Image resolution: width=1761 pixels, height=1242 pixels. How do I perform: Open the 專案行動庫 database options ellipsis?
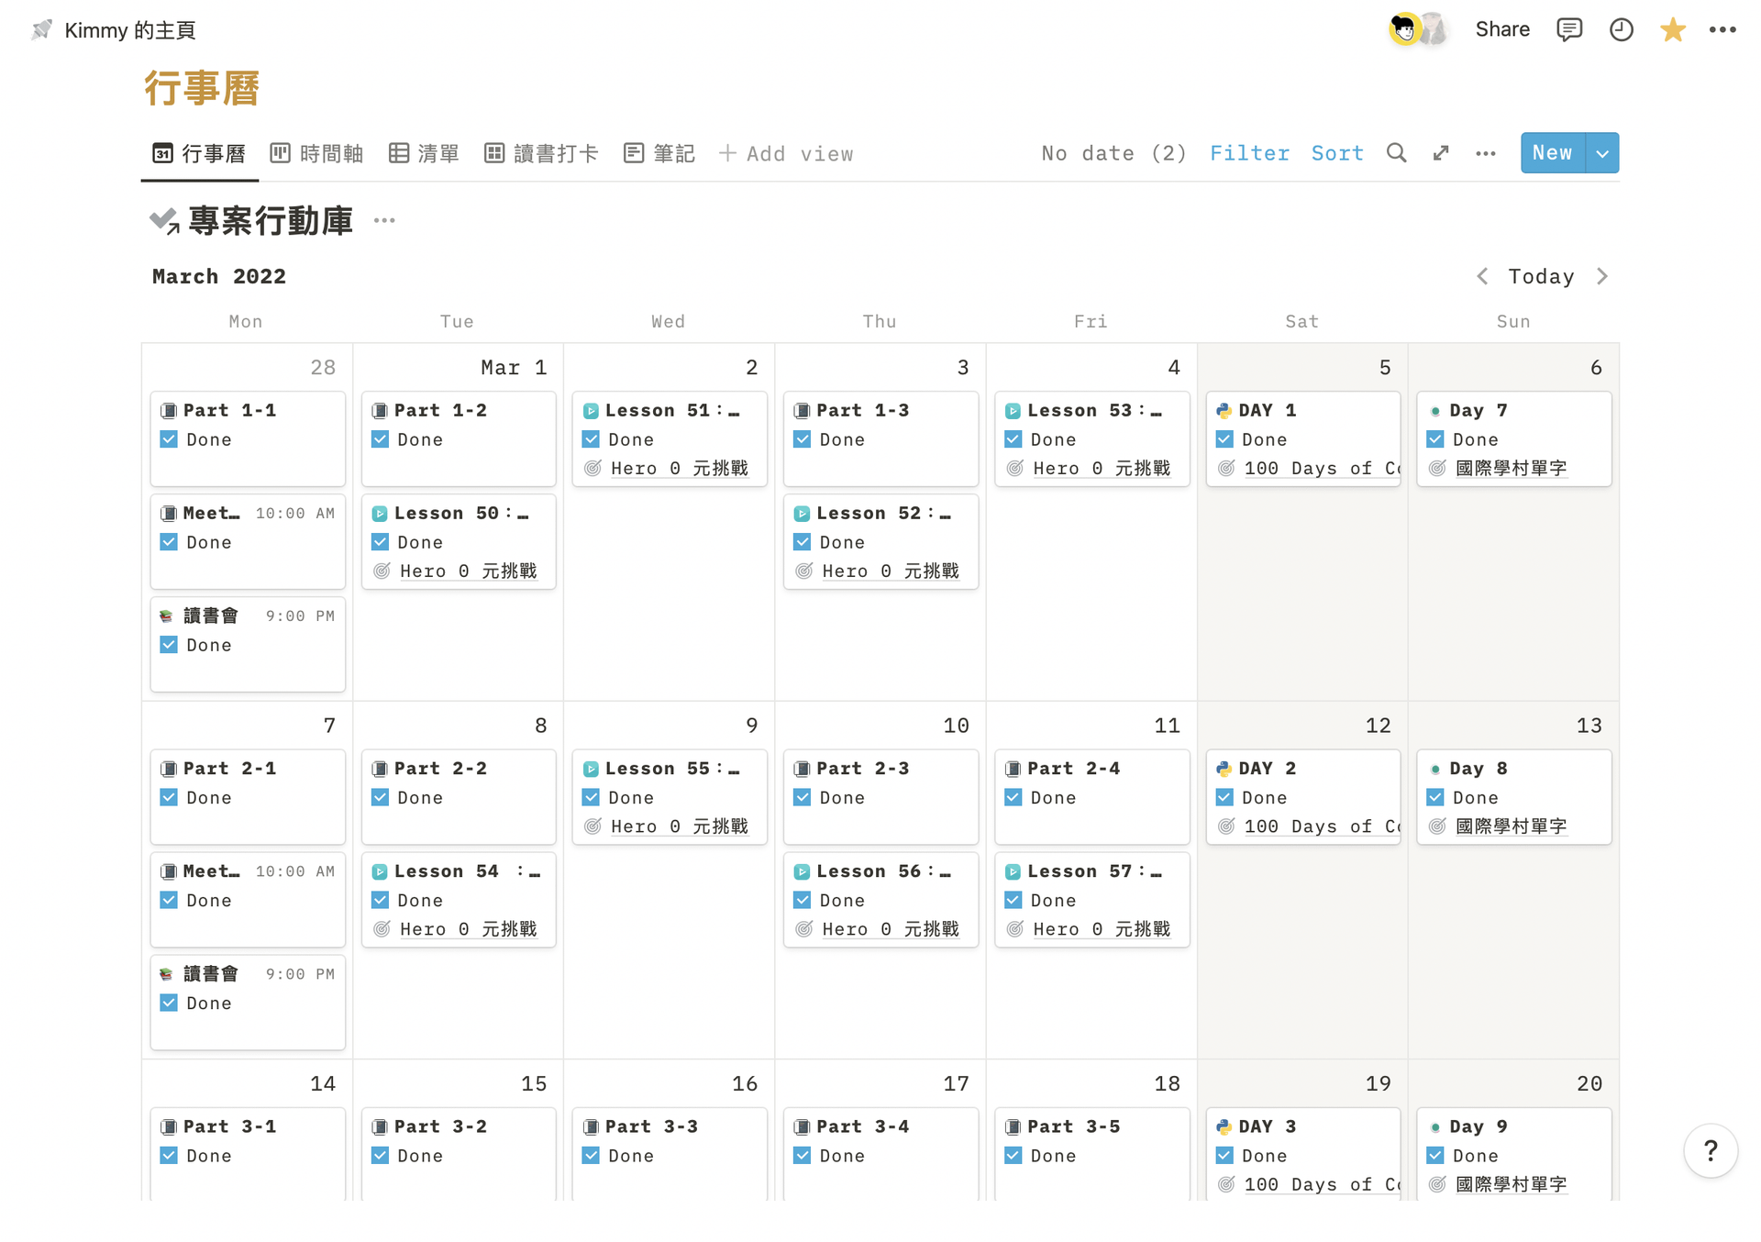click(384, 220)
